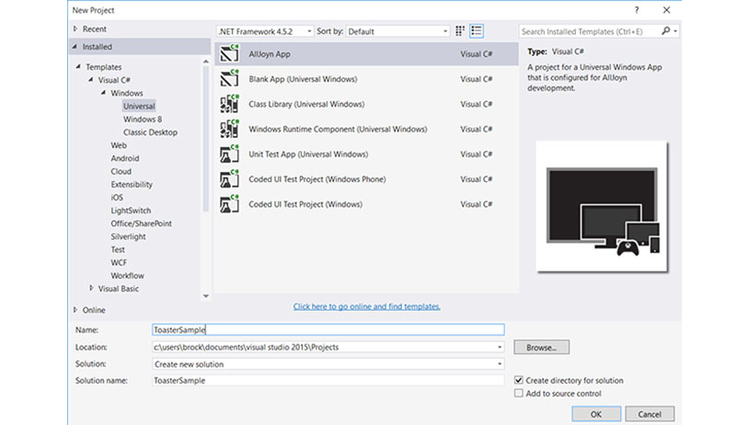Enable Add to source control checkbox
This screenshot has width=749, height=425.
[x=518, y=393]
